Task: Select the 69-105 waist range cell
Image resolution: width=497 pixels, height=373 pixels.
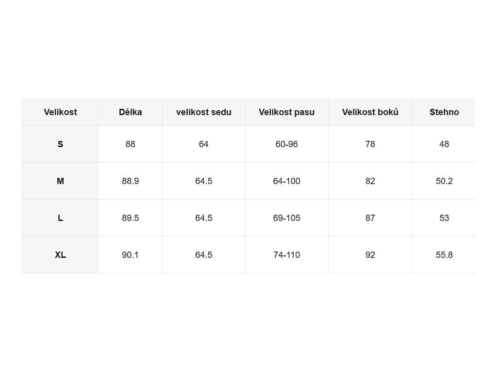Action: click(287, 218)
